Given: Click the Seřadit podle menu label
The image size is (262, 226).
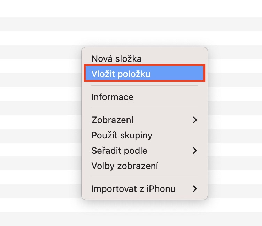Looking at the screenshot, I should coord(119,151).
